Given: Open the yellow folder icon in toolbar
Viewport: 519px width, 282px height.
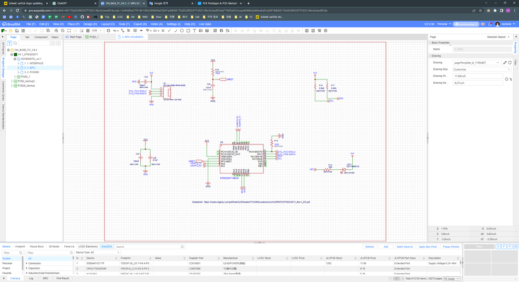Looking at the screenshot, I should point(10,31).
